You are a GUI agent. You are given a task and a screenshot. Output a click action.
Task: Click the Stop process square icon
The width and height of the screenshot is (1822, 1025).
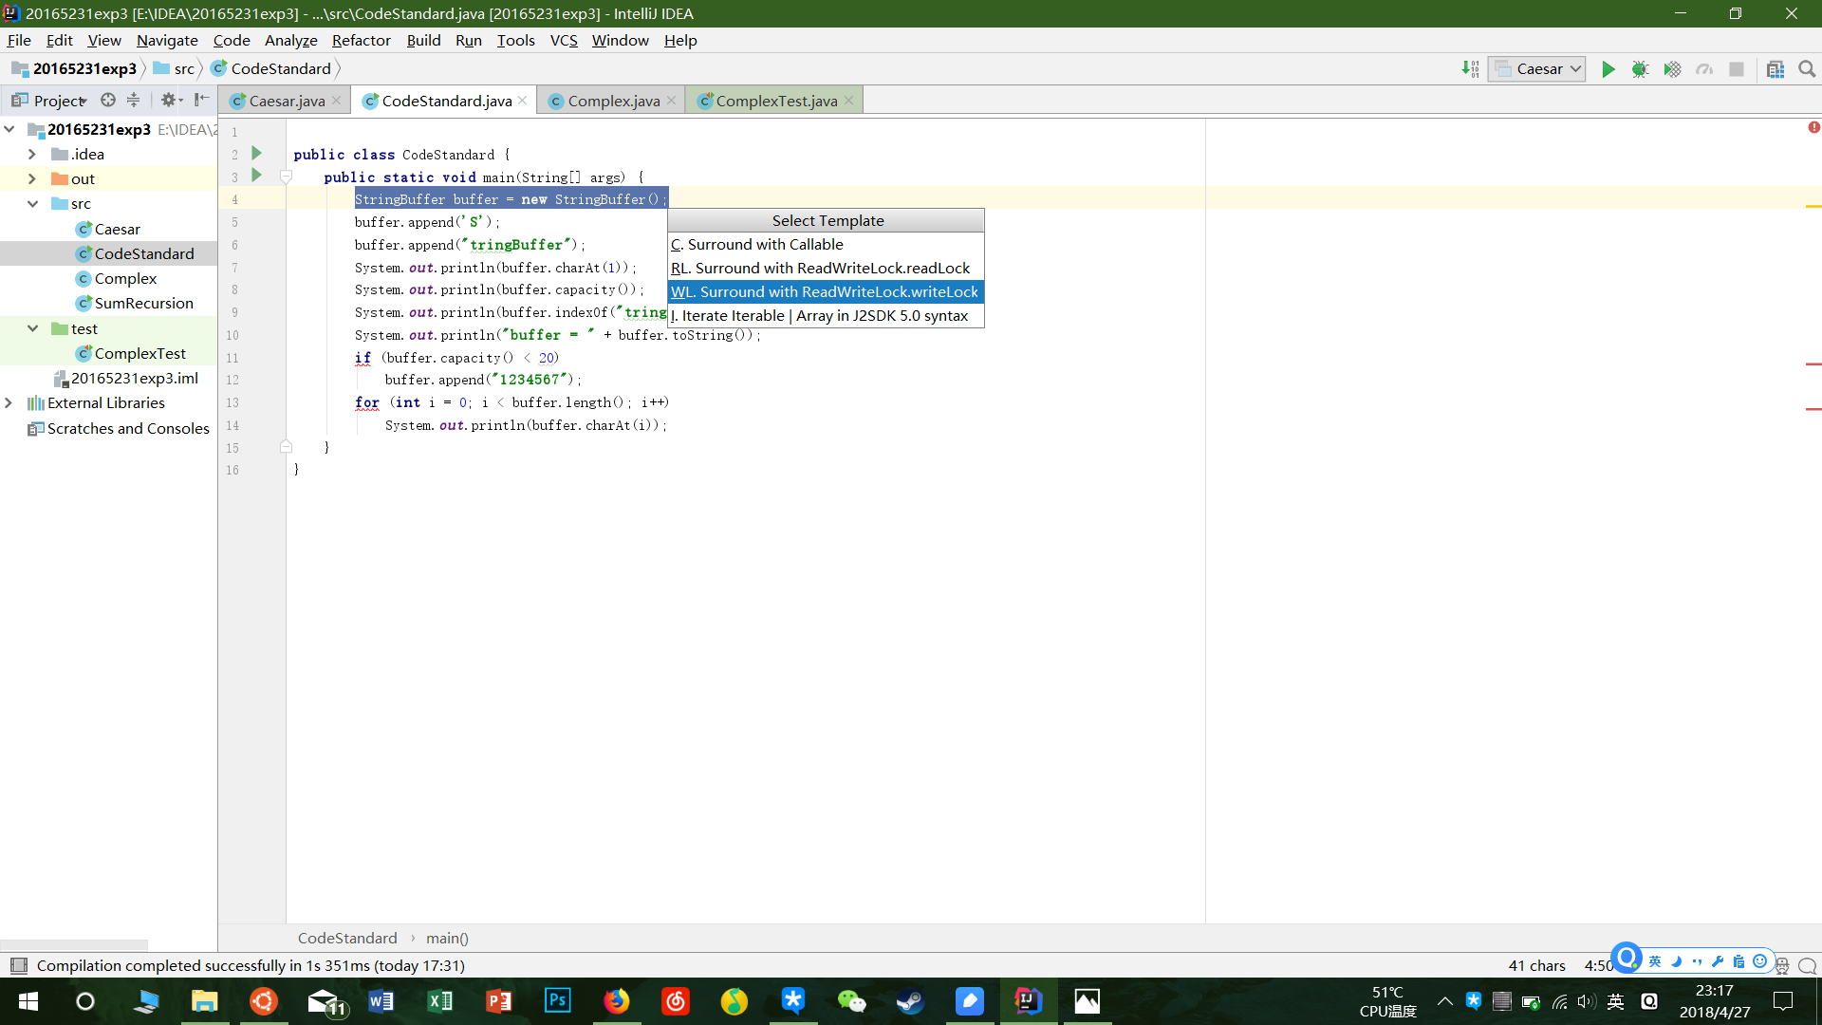tap(1737, 69)
